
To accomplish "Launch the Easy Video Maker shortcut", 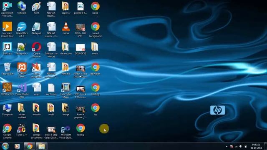I will click(66, 90).
